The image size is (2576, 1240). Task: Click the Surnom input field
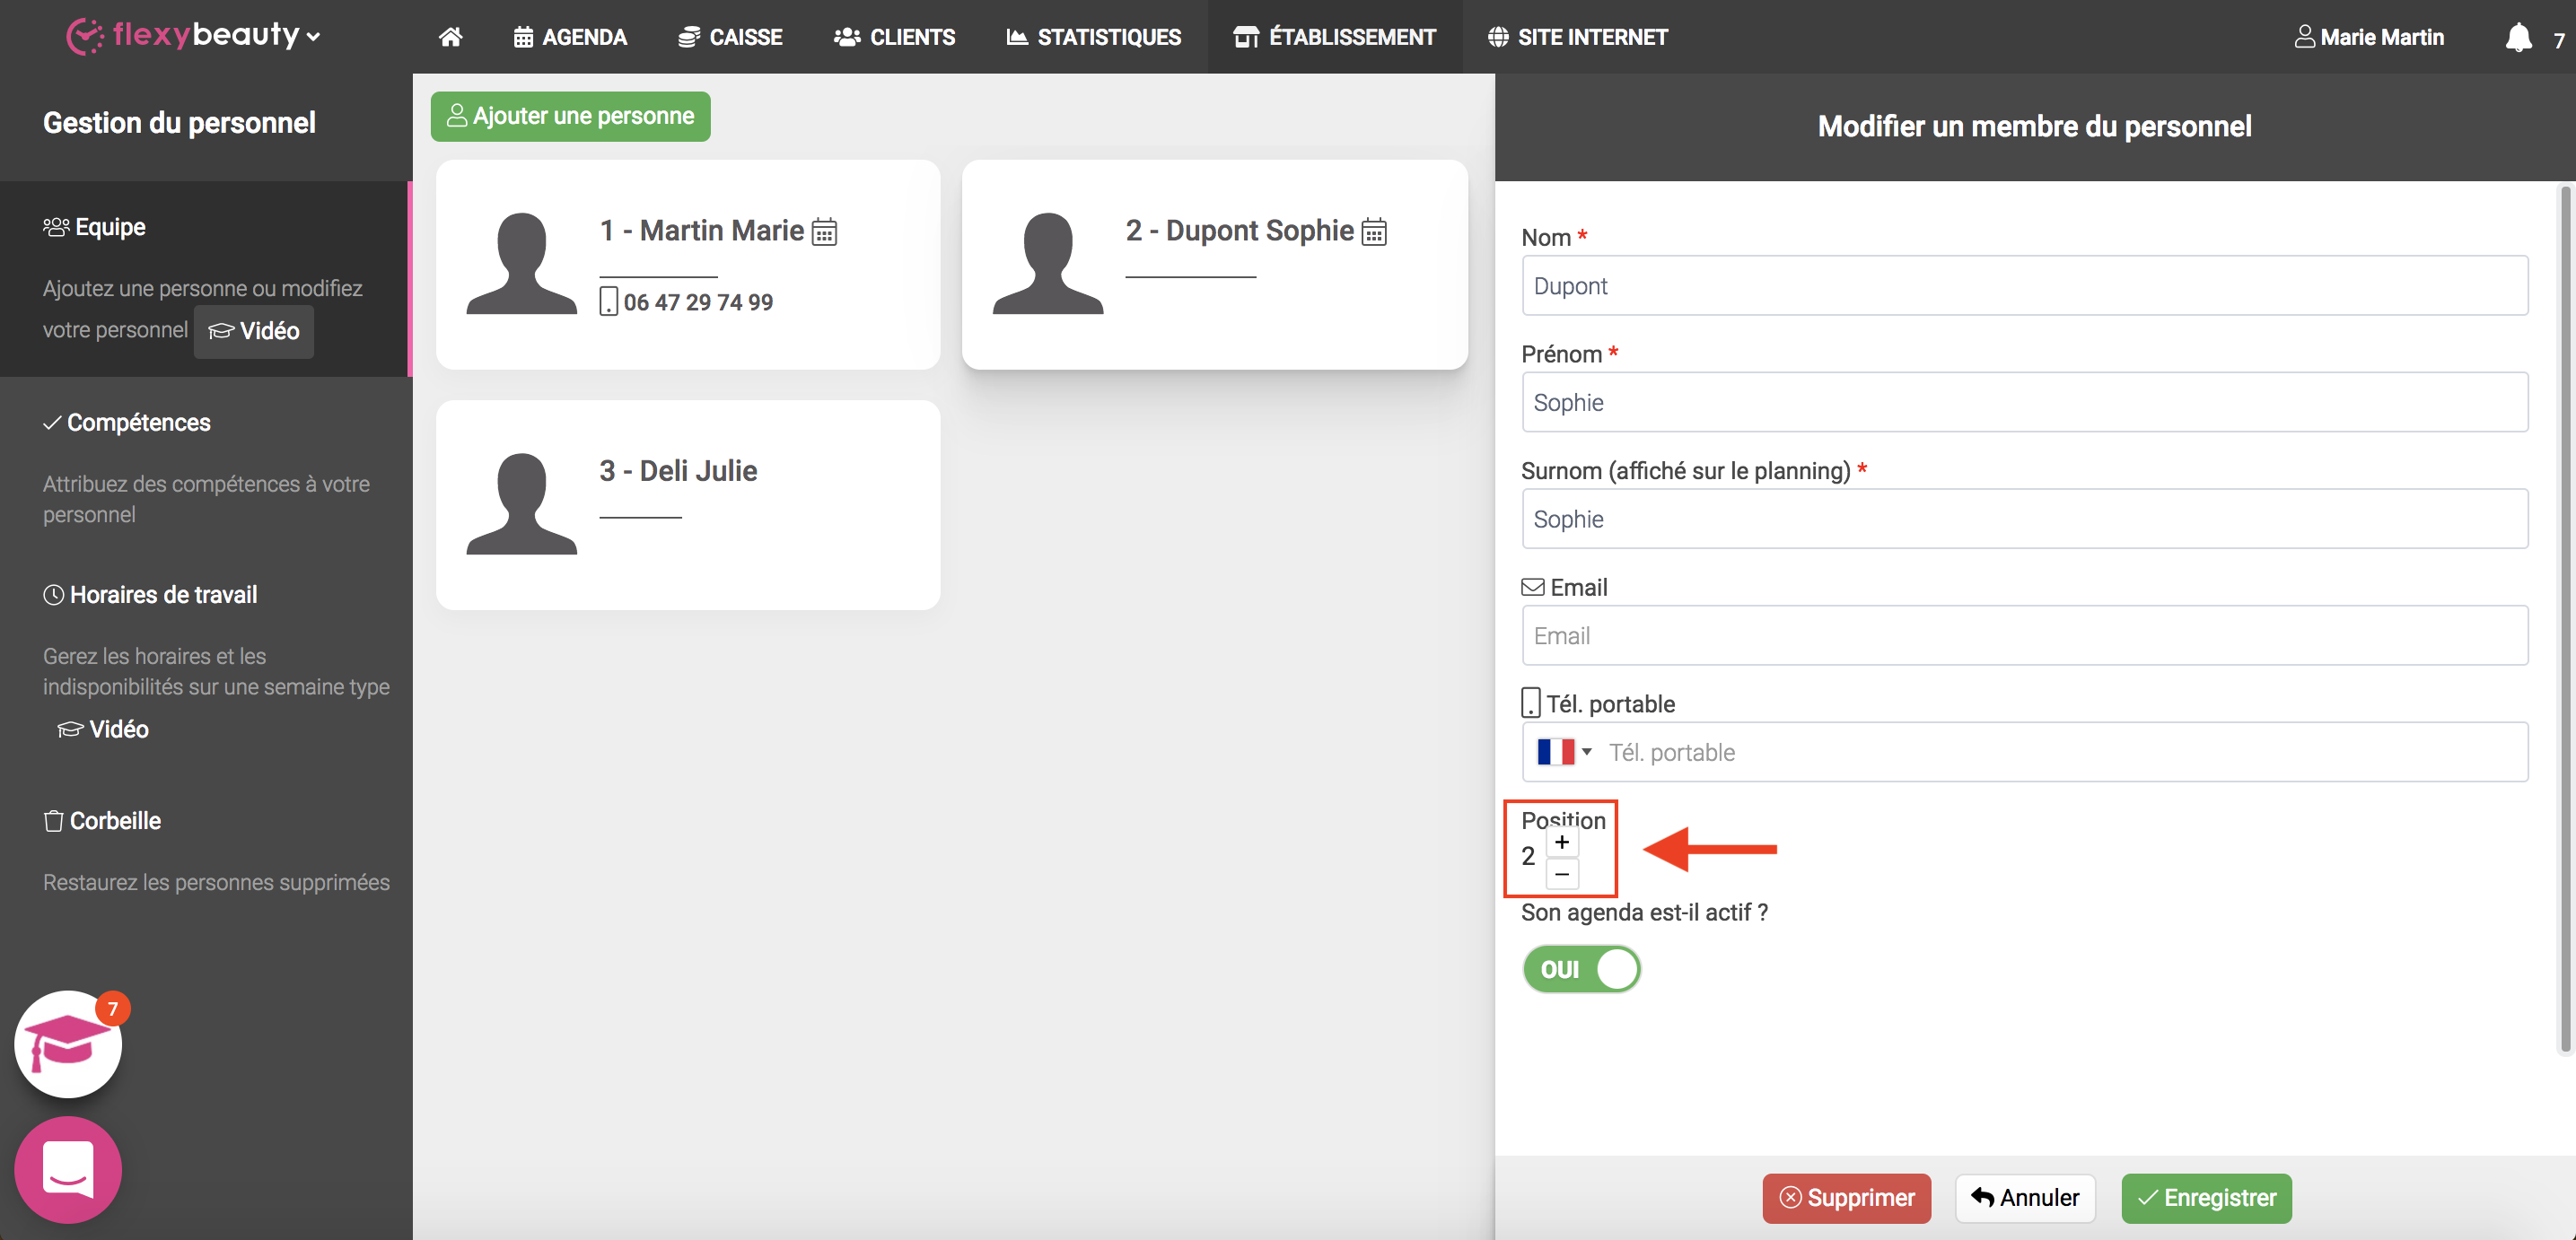click(2024, 519)
